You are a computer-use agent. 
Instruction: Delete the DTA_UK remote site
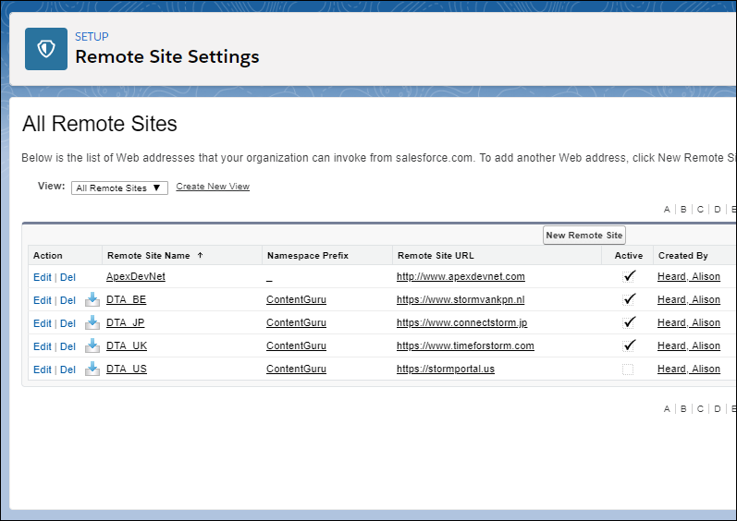68,346
